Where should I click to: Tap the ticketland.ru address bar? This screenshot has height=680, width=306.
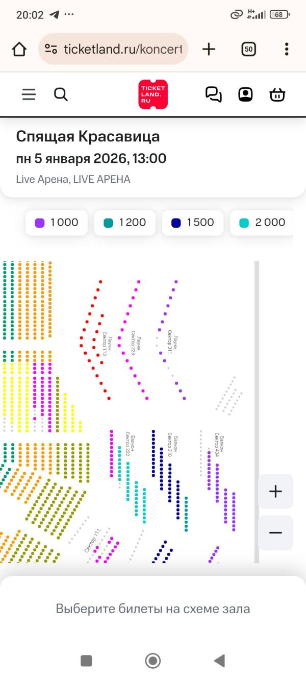tap(113, 49)
